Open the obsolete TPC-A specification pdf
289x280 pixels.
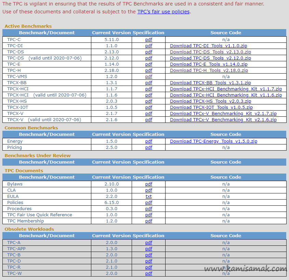pyautogui.click(x=148, y=243)
